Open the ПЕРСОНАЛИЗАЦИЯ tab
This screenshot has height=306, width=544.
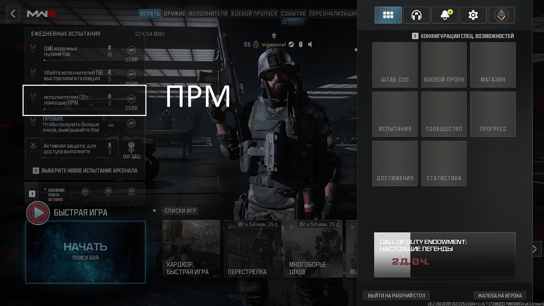tap(333, 14)
